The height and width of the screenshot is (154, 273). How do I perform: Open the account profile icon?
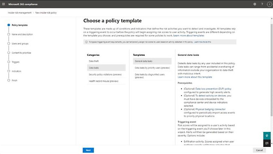coord(269,4)
